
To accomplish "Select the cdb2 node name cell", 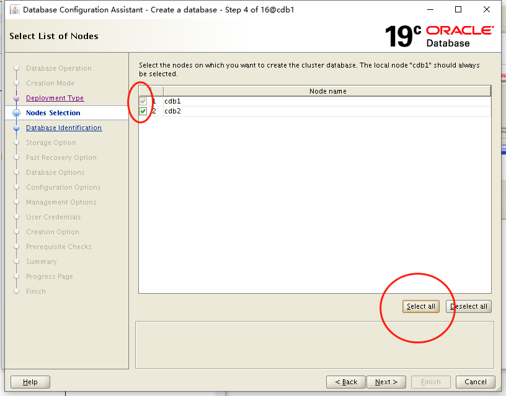I will [327, 112].
